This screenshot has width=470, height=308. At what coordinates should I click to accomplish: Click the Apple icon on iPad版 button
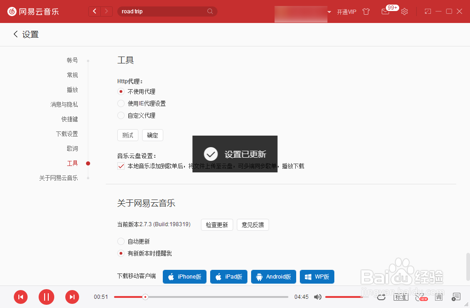pyautogui.click(x=218, y=277)
